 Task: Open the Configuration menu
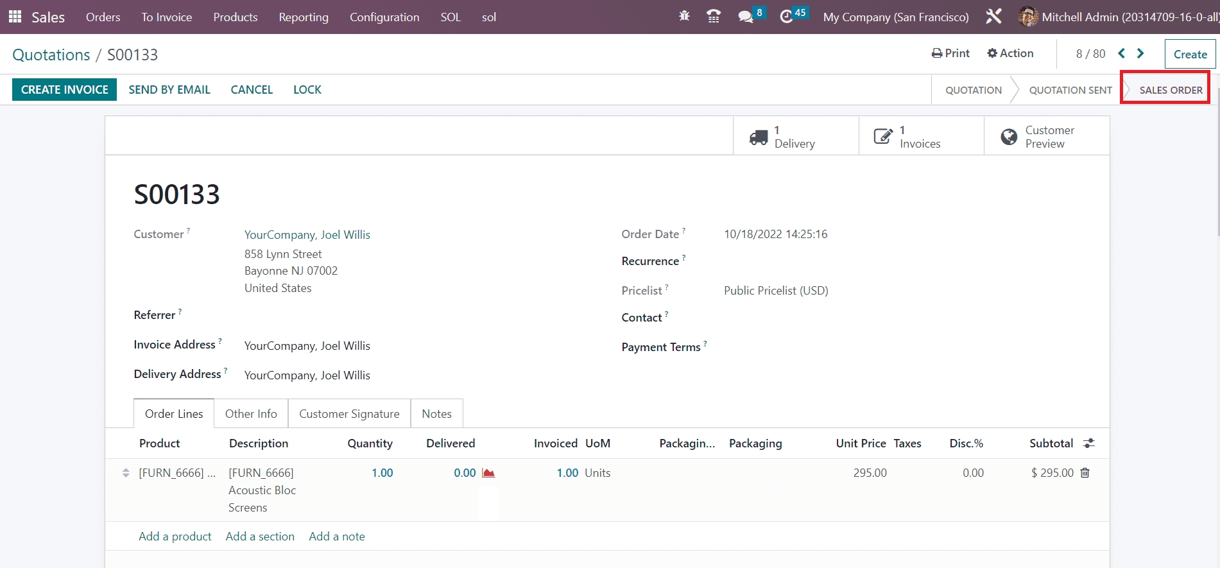pyautogui.click(x=384, y=17)
